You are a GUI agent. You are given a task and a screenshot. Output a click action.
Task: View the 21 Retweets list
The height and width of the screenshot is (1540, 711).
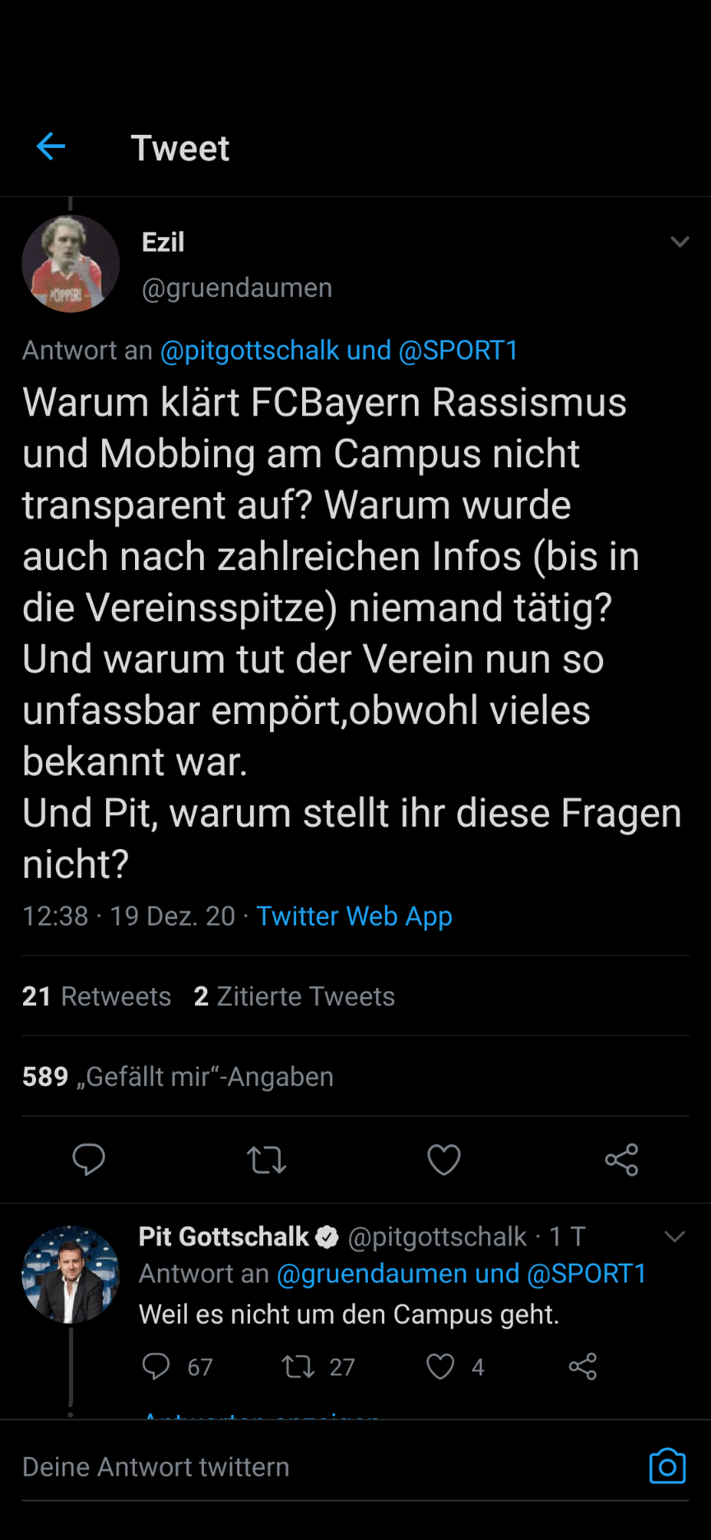coord(96,996)
